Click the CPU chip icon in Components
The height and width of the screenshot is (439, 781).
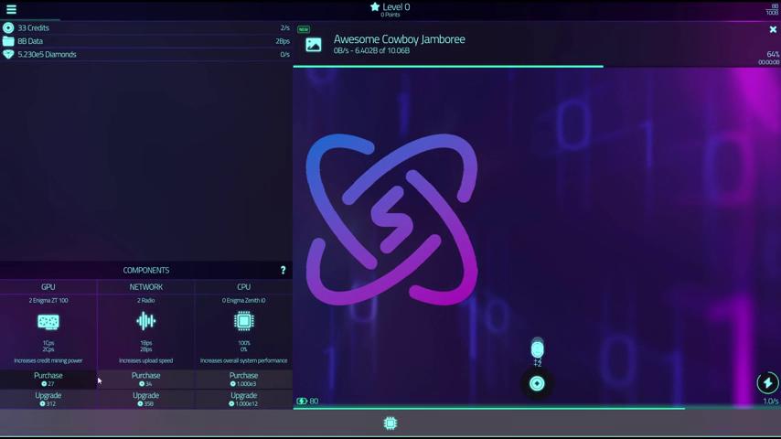pyautogui.click(x=243, y=321)
